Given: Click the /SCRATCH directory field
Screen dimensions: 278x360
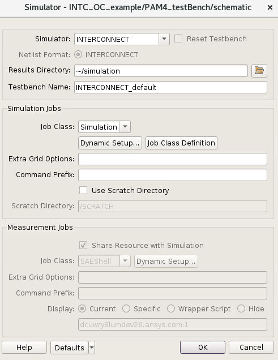Looking at the screenshot, I should [x=173, y=206].
